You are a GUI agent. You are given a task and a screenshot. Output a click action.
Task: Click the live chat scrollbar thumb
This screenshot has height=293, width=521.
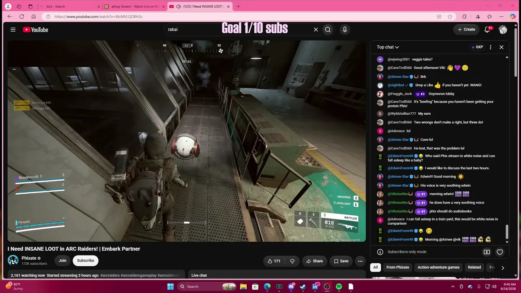pyautogui.click(x=507, y=232)
